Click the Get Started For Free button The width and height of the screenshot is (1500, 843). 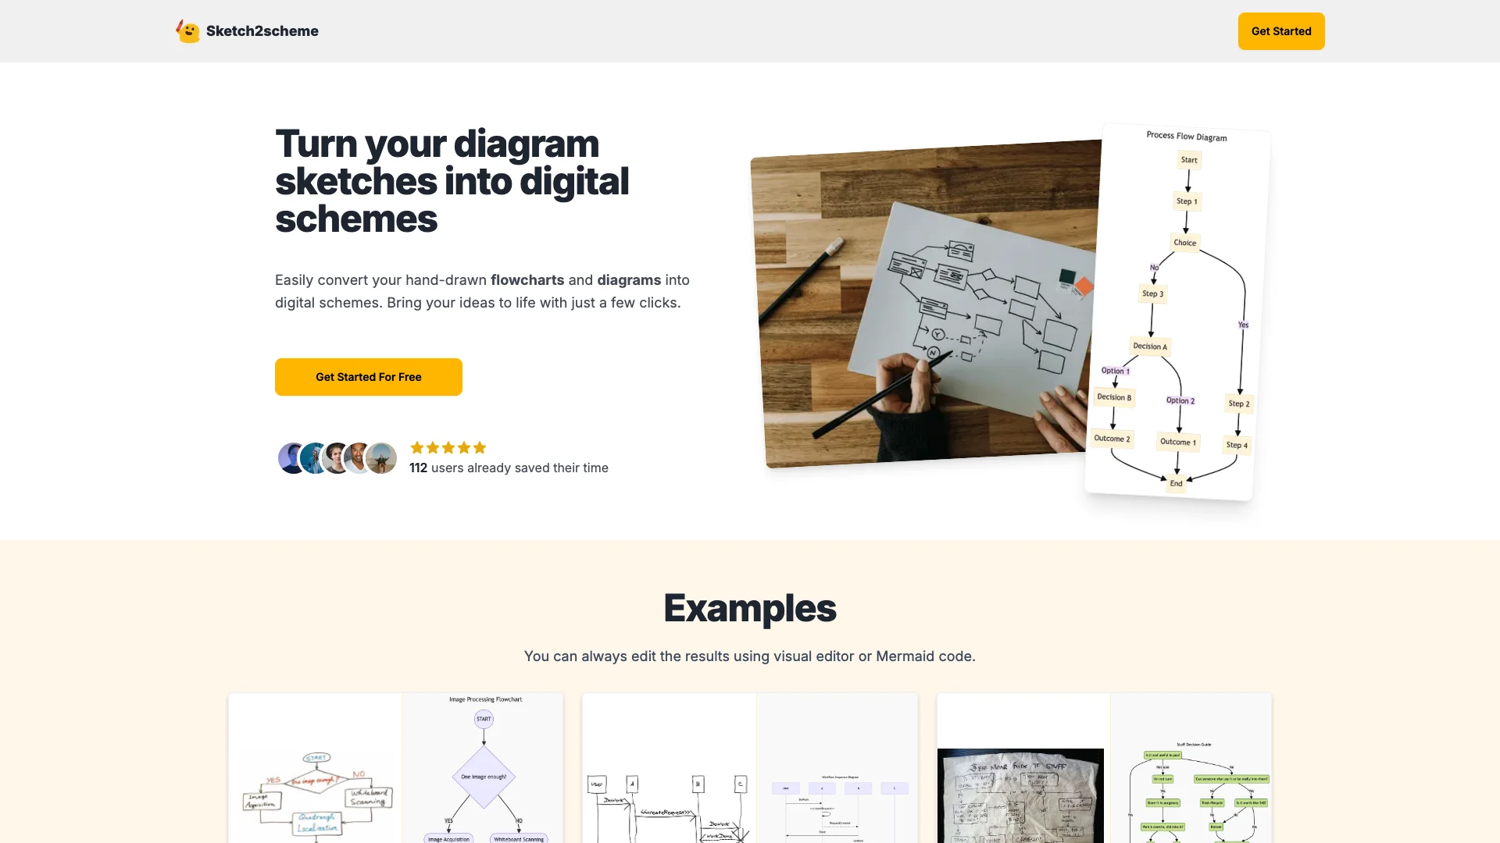tap(369, 377)
